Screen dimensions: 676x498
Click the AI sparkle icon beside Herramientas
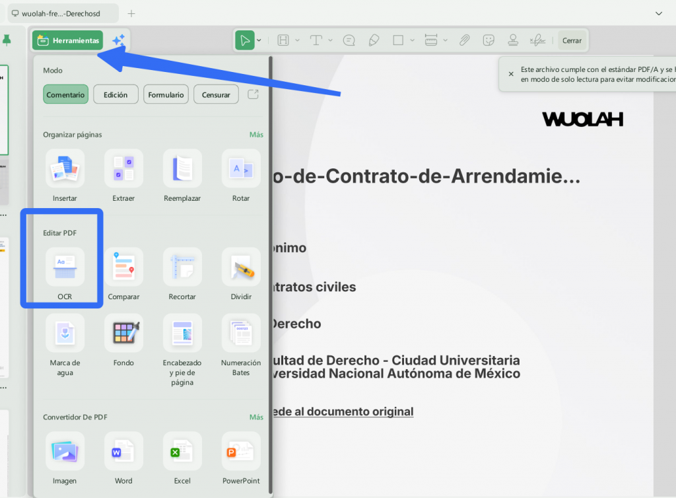(119, 40)
